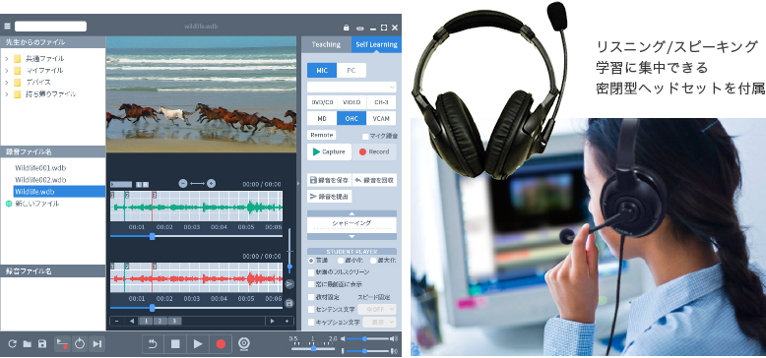Adjust the playback speed slider
This screenshot has width=766, height=358.
[x=313, y=348]
